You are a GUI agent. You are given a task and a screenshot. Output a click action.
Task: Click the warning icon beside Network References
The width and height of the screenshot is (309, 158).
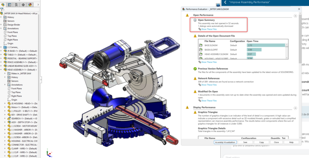(195, 78)
